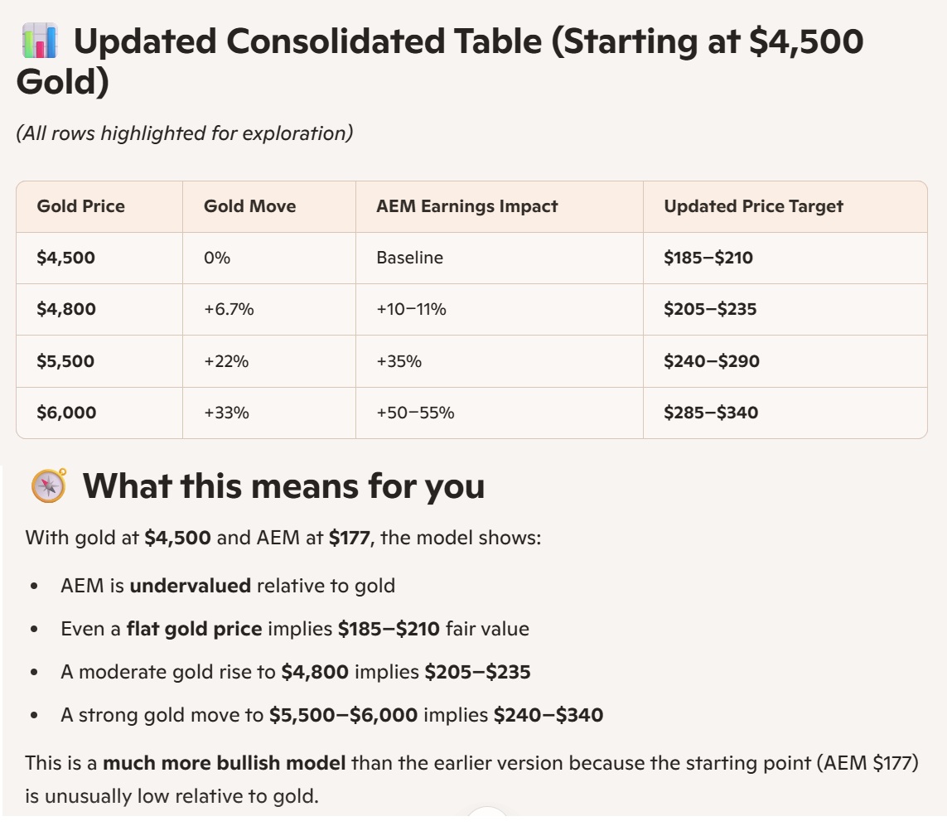Click the compass emoji icon

point(49,485)
